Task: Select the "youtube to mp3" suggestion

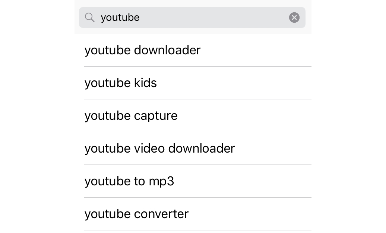Action: pyautogui.click(x=198, y=181)
